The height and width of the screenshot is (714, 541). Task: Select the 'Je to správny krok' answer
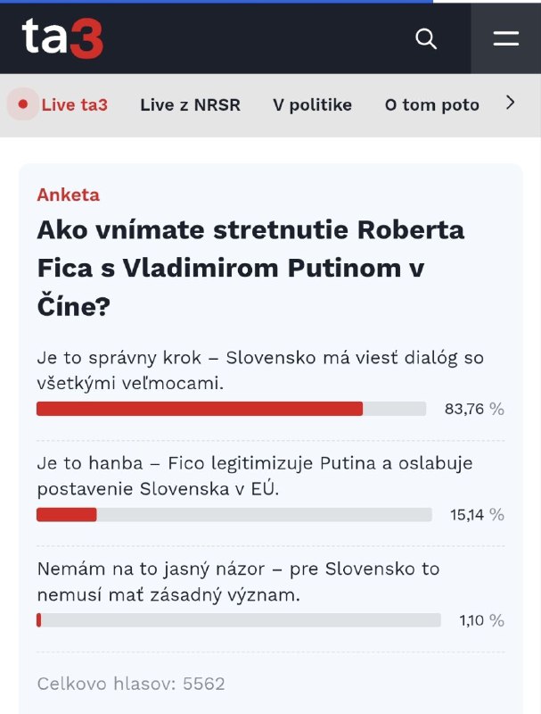[x=259, y=369]
